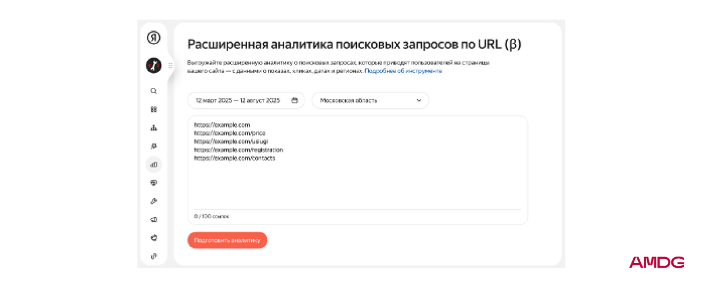Click the six-dot handle beside the site avatar
The width and height of the screenshot is (703, 287).
(170, 66)
